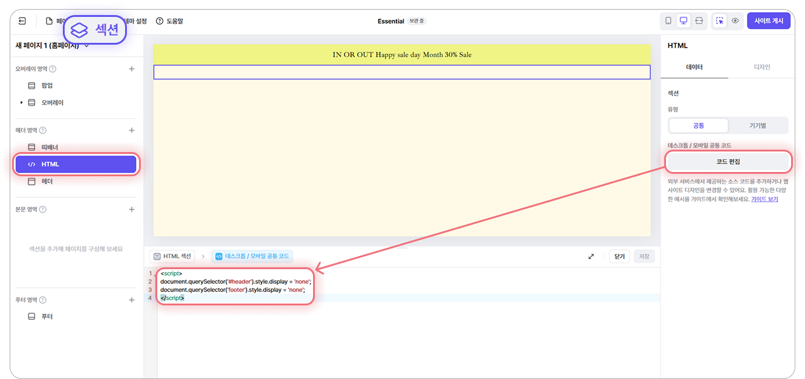Viewport: 805px width, 379px height.
Task: Select the full-width responsive preview icon
Action: point(699,21)
